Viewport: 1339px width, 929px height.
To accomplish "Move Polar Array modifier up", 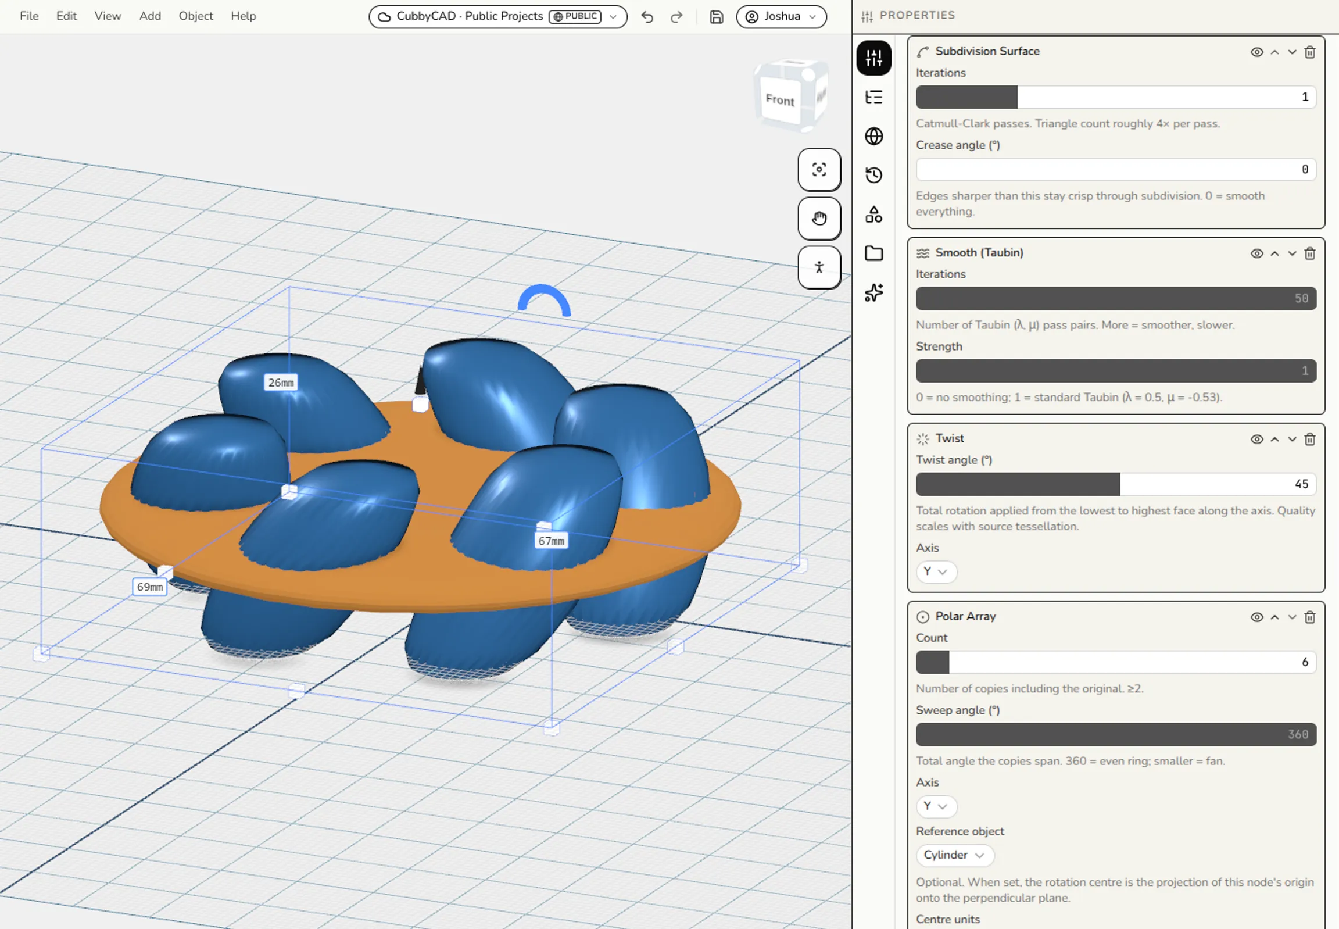I will pos(1274,617).
